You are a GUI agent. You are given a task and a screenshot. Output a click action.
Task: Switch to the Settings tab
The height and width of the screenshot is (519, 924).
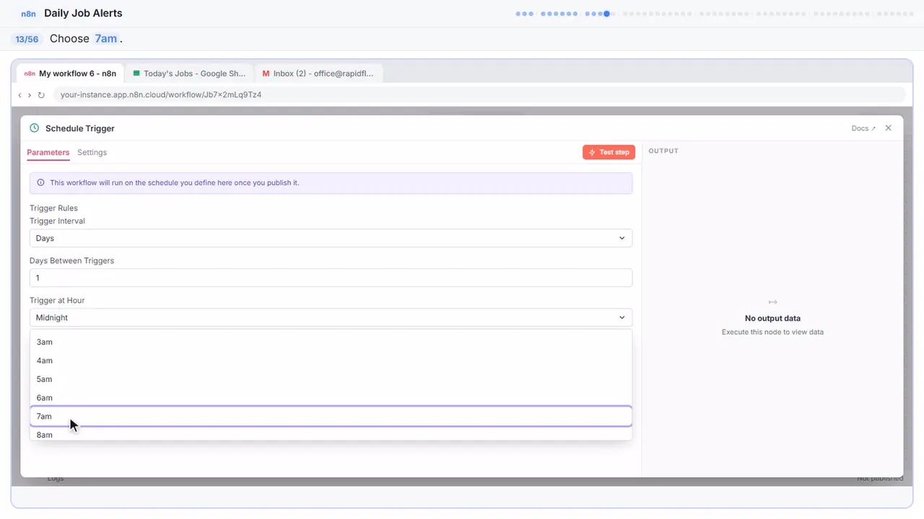point(92,152)
